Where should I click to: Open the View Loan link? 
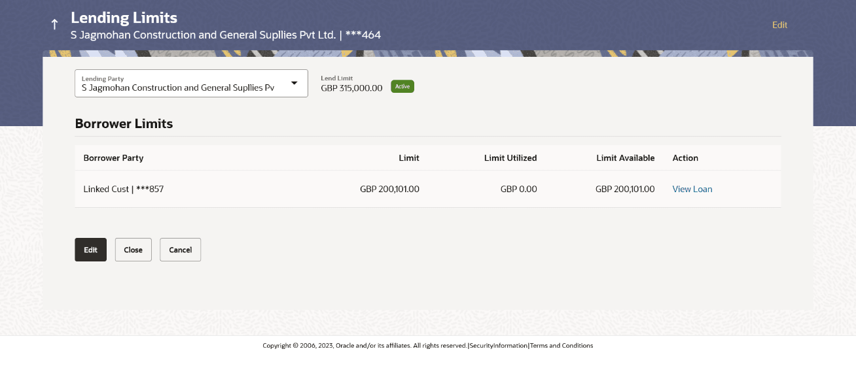(692, 190)
